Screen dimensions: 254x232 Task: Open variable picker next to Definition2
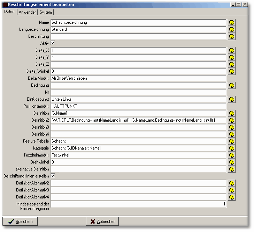click(x=232, y=120)
